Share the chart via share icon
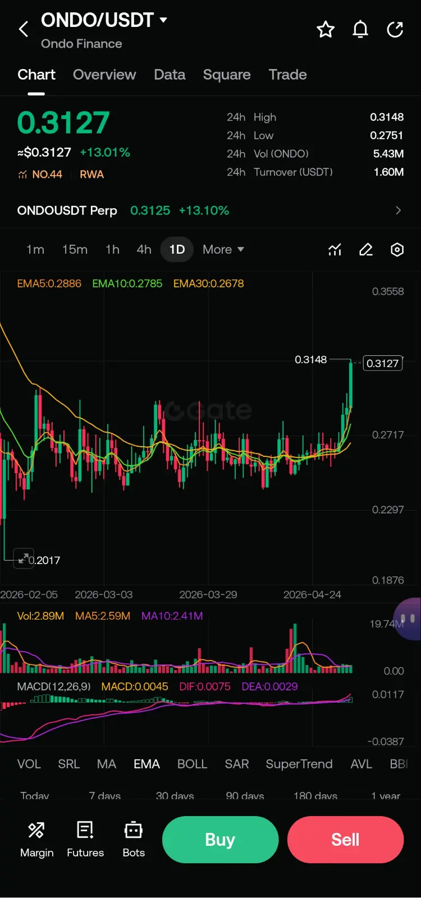The width and height of the screenshot is (421, 898). (x=395, y=29)
